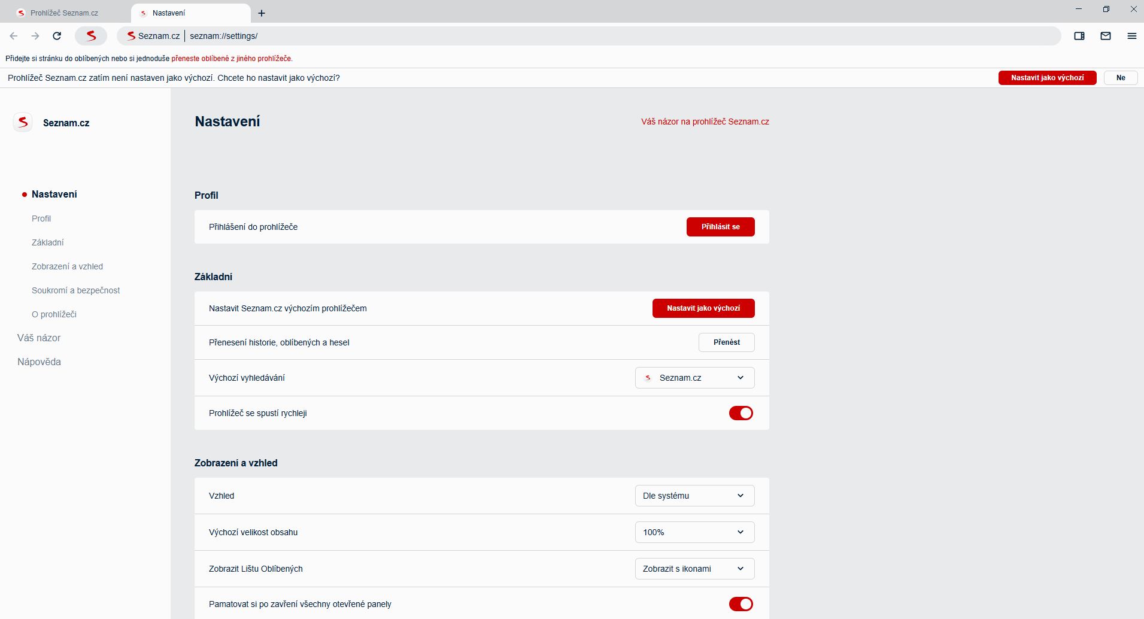Click Nastavit jako výchozí in Základní section
The height and width of the screenshot is (619, 1144).
[x=703, y=308]
